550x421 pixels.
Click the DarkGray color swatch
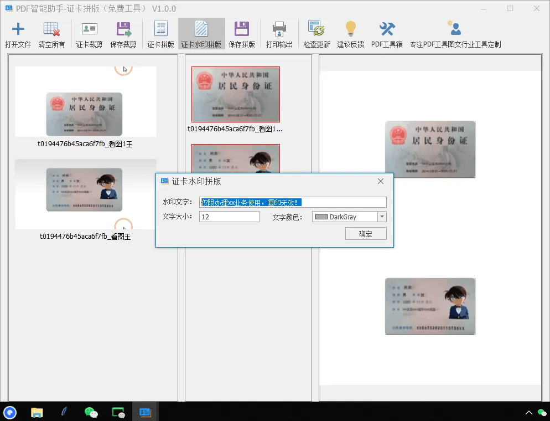tap(321, 217)
